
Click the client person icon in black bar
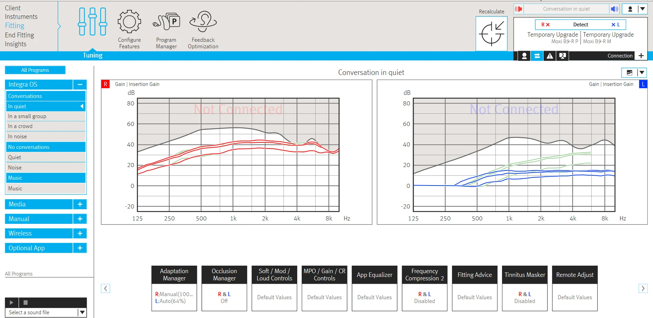[524, 56]
